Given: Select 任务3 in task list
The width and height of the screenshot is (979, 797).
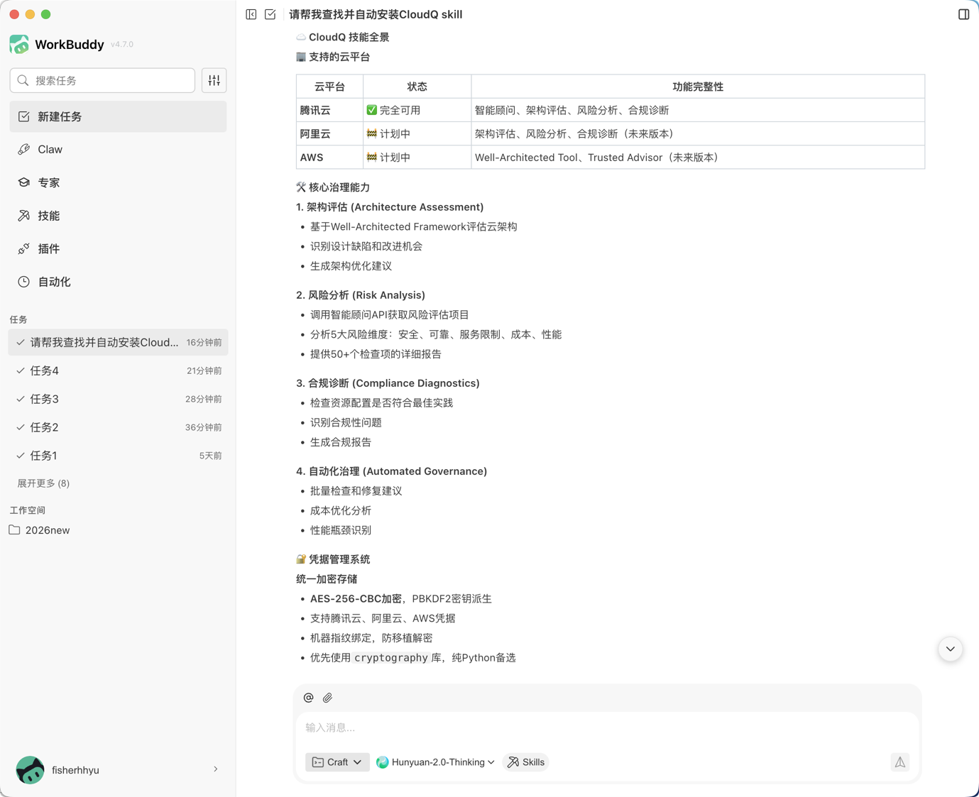Looking at the screenshot, I should [x=118, y=399].
